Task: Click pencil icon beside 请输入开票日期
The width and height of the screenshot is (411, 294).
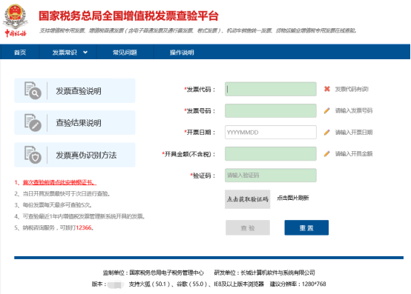Action: coord(327,132)
